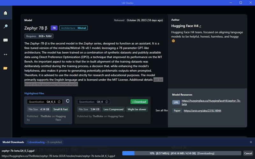Download the Q6_K model file

[x=139, y=102]
